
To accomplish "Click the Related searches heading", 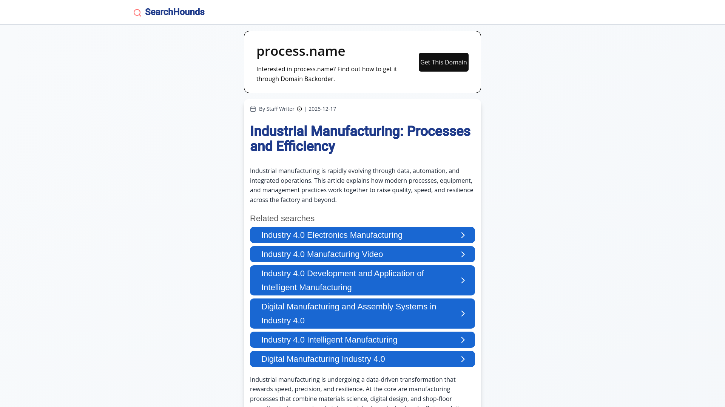I will coord(282,219).
